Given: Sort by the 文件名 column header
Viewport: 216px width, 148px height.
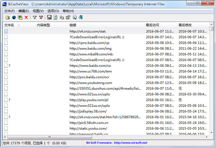Looking at the screenshot, I should 9,25.
